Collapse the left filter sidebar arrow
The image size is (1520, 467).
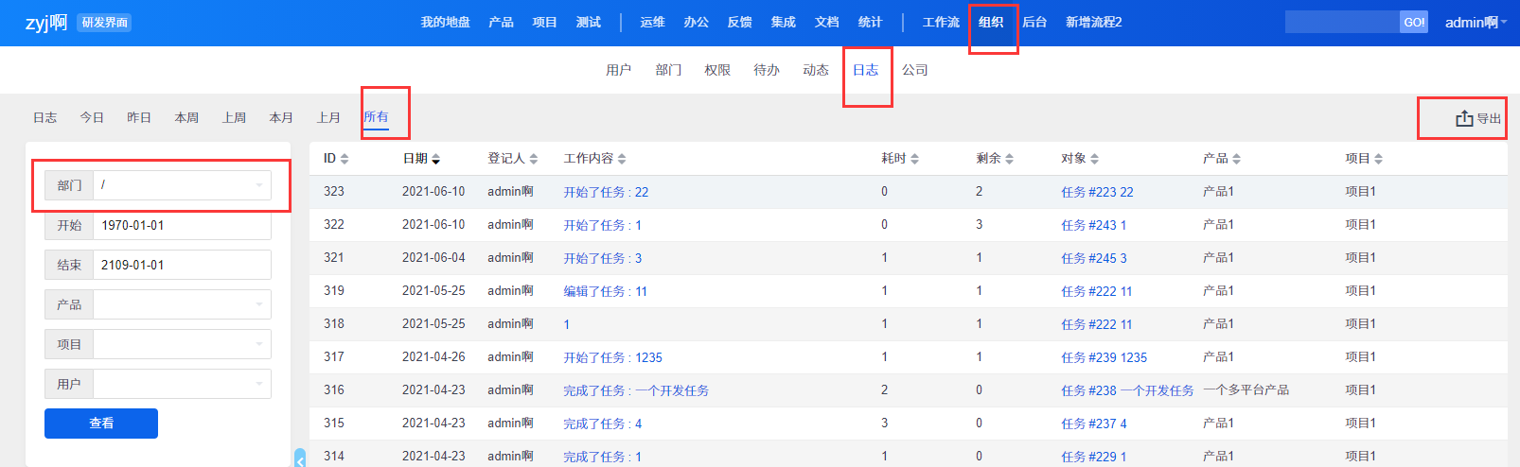tap(300, 459)
